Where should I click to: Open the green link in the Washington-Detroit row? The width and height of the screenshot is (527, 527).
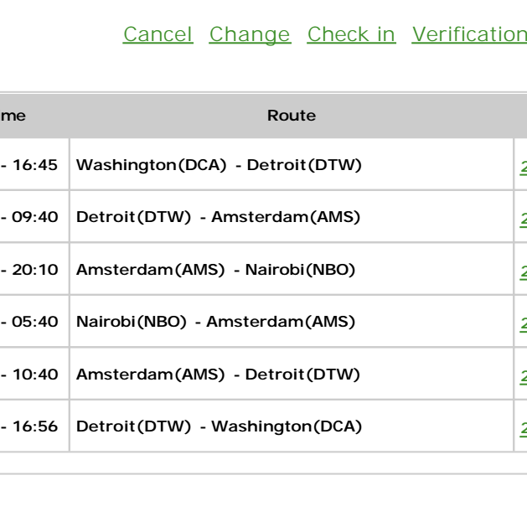pyautogui.click(x=524, y=168)
